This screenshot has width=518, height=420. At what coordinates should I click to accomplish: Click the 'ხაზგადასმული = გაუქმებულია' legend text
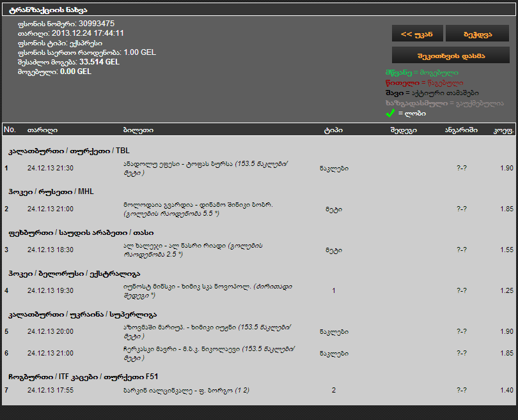point(444,103)
